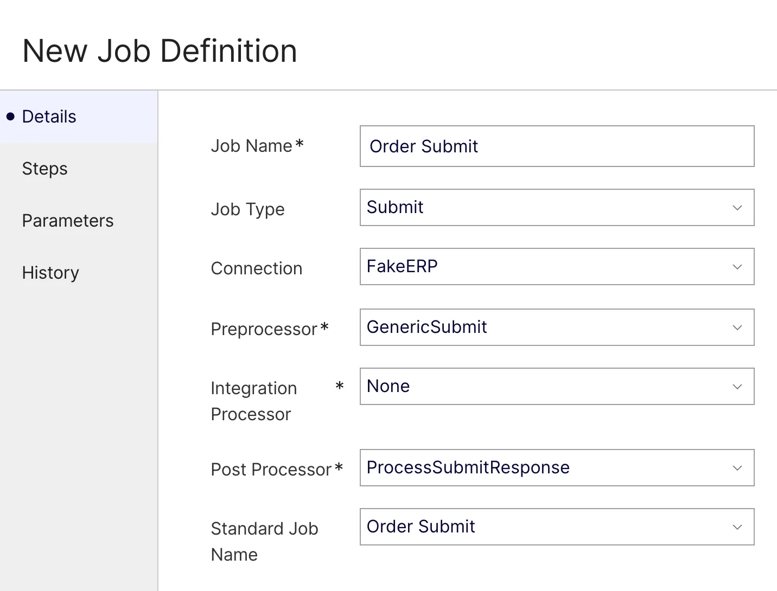Click the "Preprocessor" field label

(264, 329)
